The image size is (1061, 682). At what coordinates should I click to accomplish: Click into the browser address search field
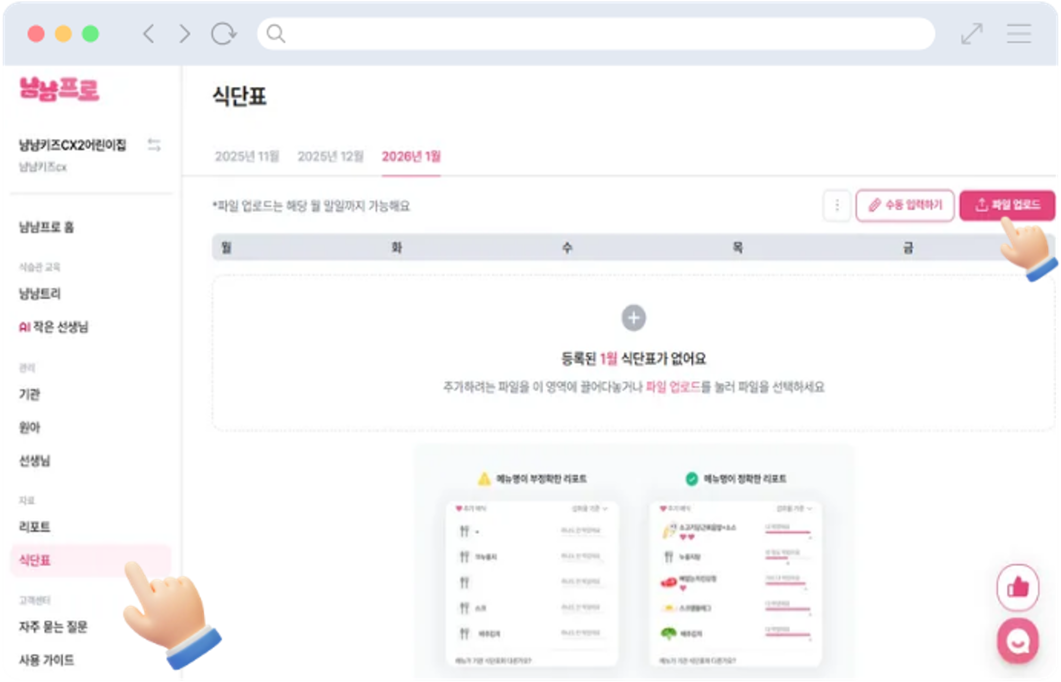[x=596, y=34]
